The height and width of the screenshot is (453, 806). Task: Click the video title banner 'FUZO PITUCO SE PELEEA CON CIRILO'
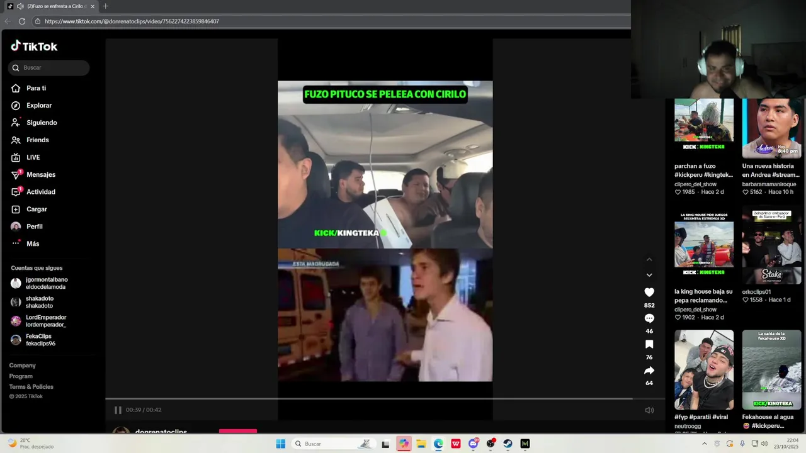coord(385,94)
